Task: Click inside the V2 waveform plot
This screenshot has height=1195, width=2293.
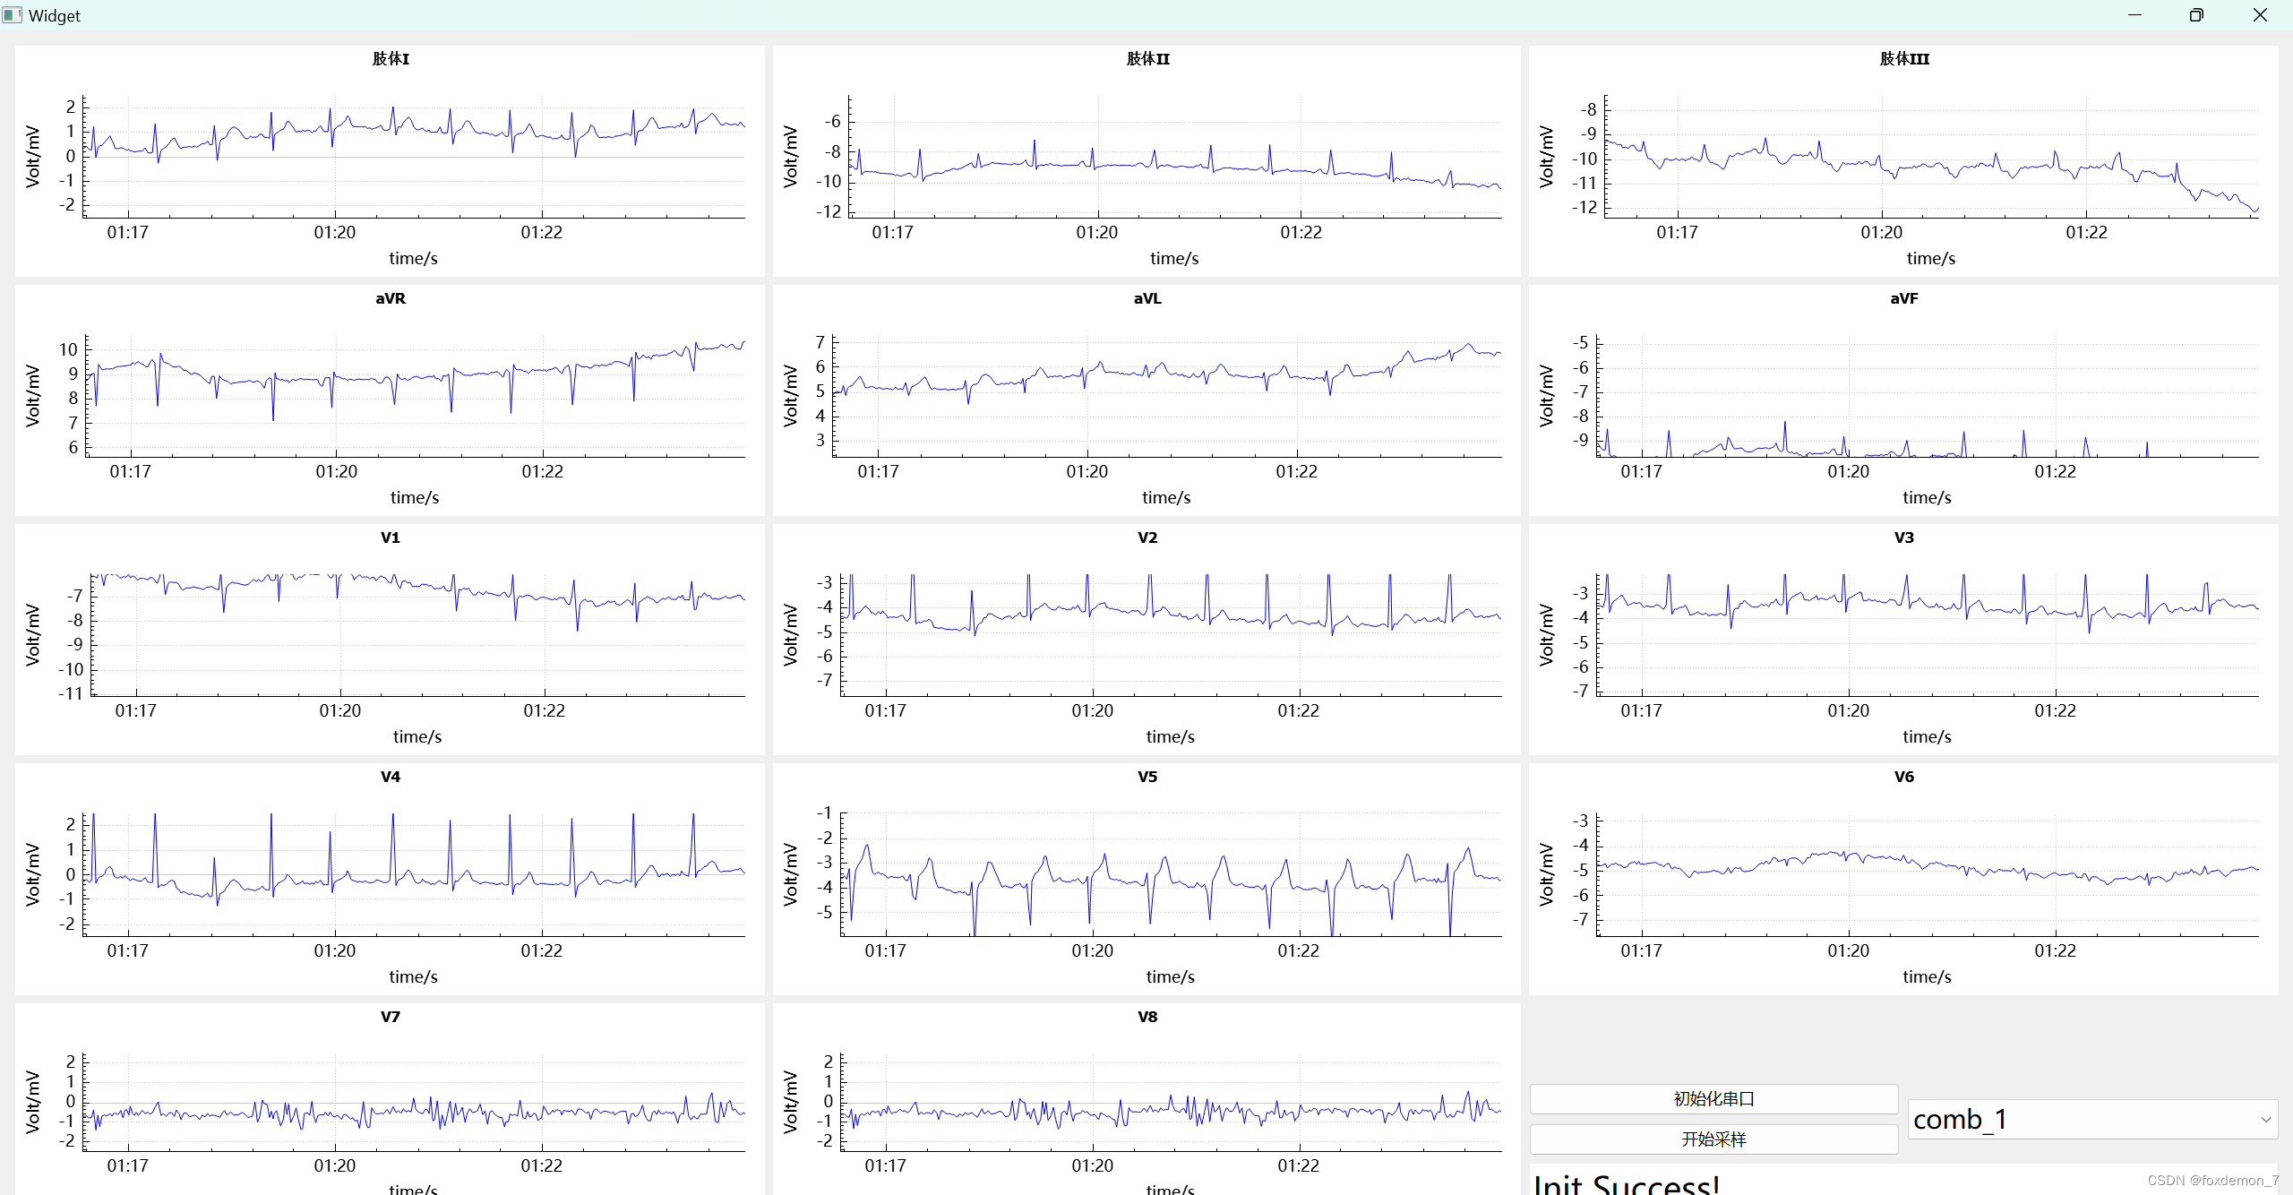Action: tap(1170, 634)
